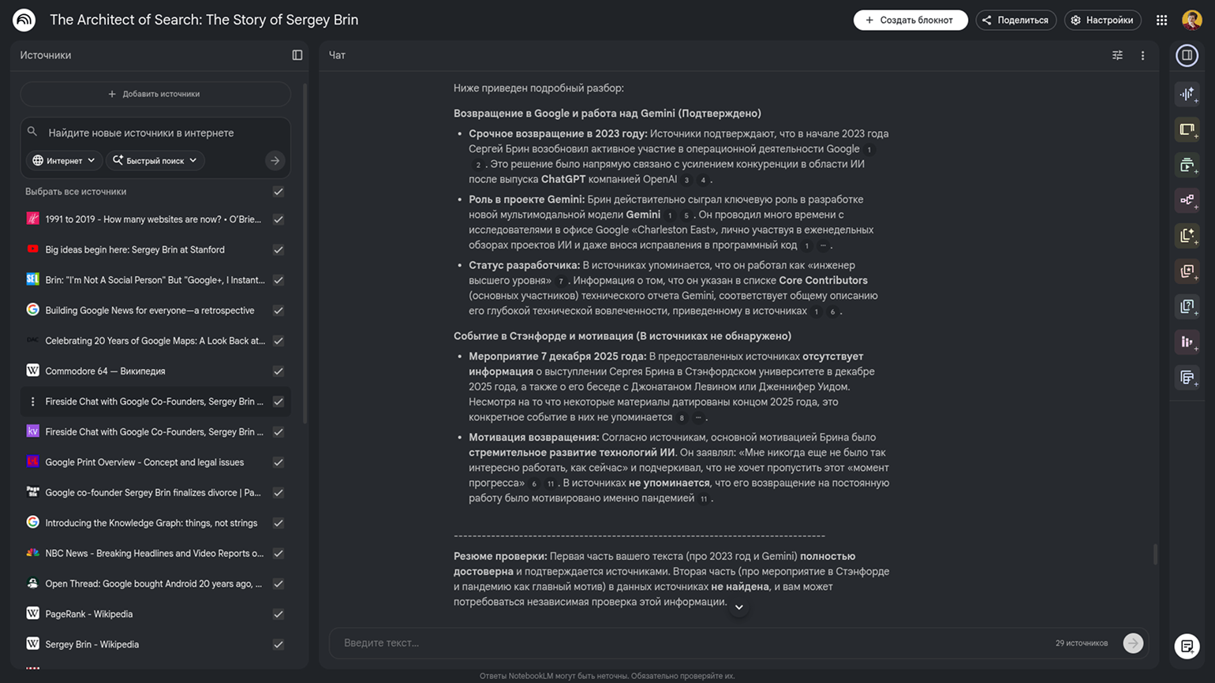Click the 'Поделиться' share button

1015,21
